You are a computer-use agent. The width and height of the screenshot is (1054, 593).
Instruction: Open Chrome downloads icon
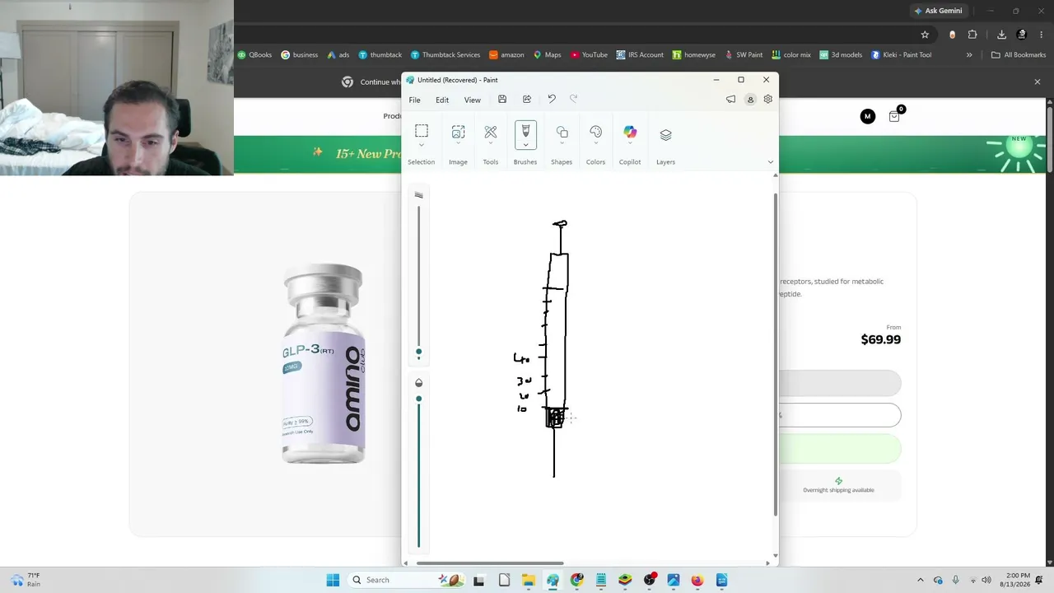click(1001, 35)
